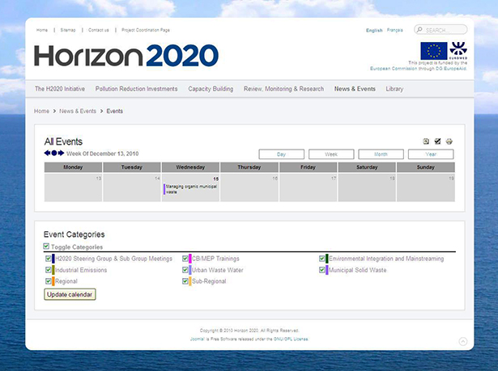The image size is (498, 371).
Task: Uncheck Regional category checkbox
Action: tap(49, 281)
